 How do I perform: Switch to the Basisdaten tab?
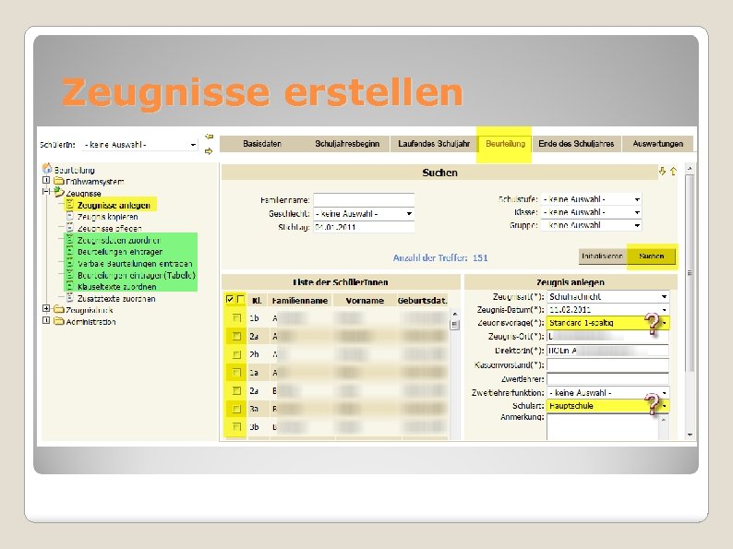point(262,144)
